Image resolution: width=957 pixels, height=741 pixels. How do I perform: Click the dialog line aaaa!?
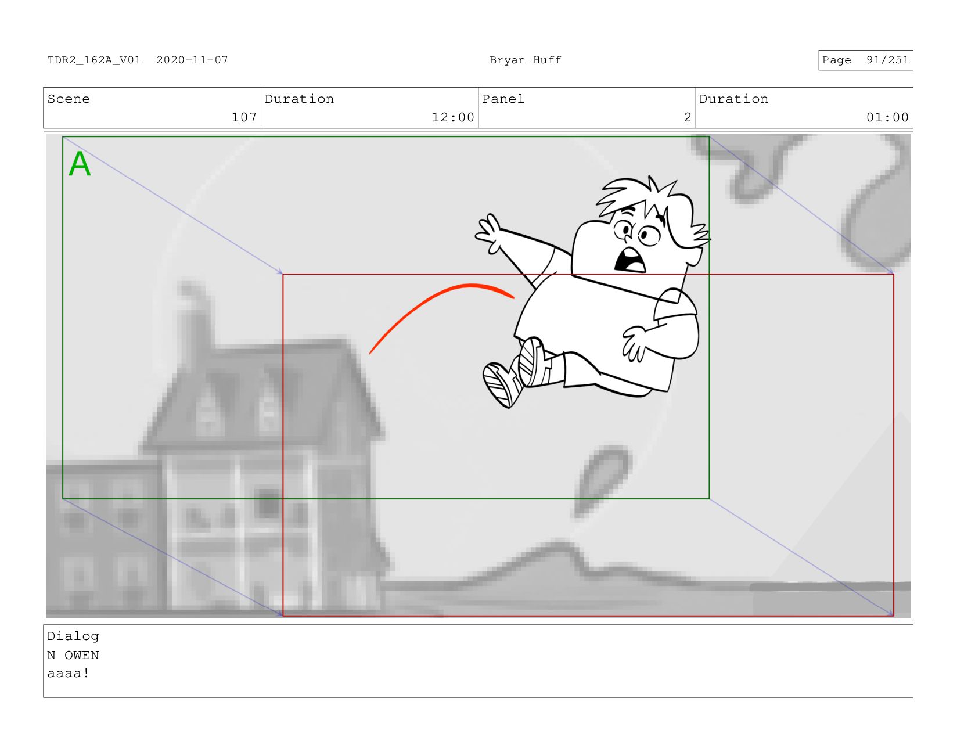[x=69, y=674]
